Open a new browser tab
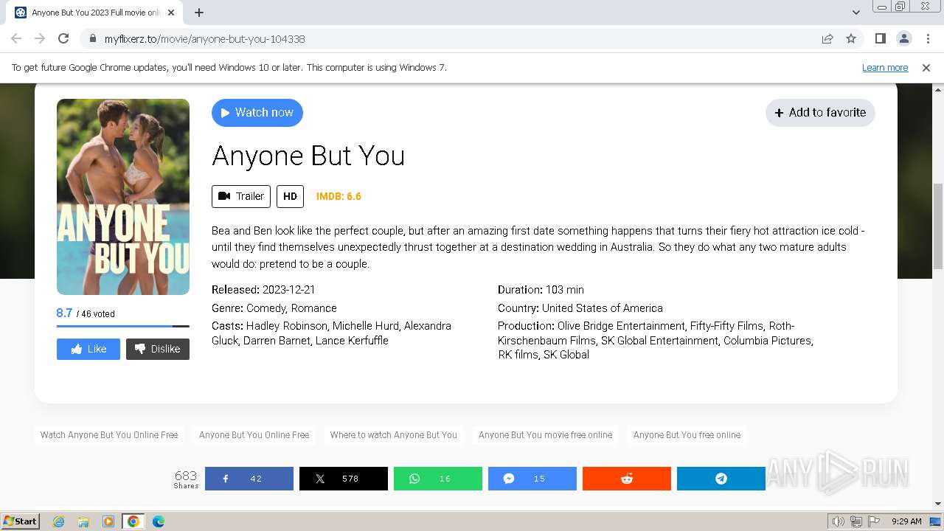Image resolution: width=944 pixels, height=531 pixels. point(199,13)
